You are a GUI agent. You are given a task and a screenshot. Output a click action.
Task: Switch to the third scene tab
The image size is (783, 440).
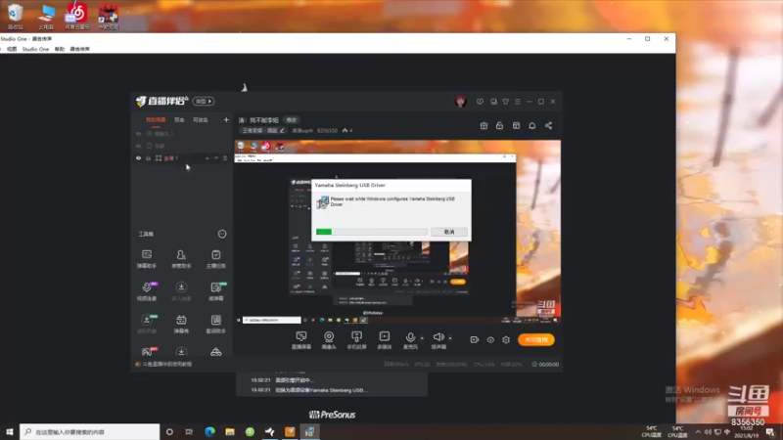click(201, 119)
